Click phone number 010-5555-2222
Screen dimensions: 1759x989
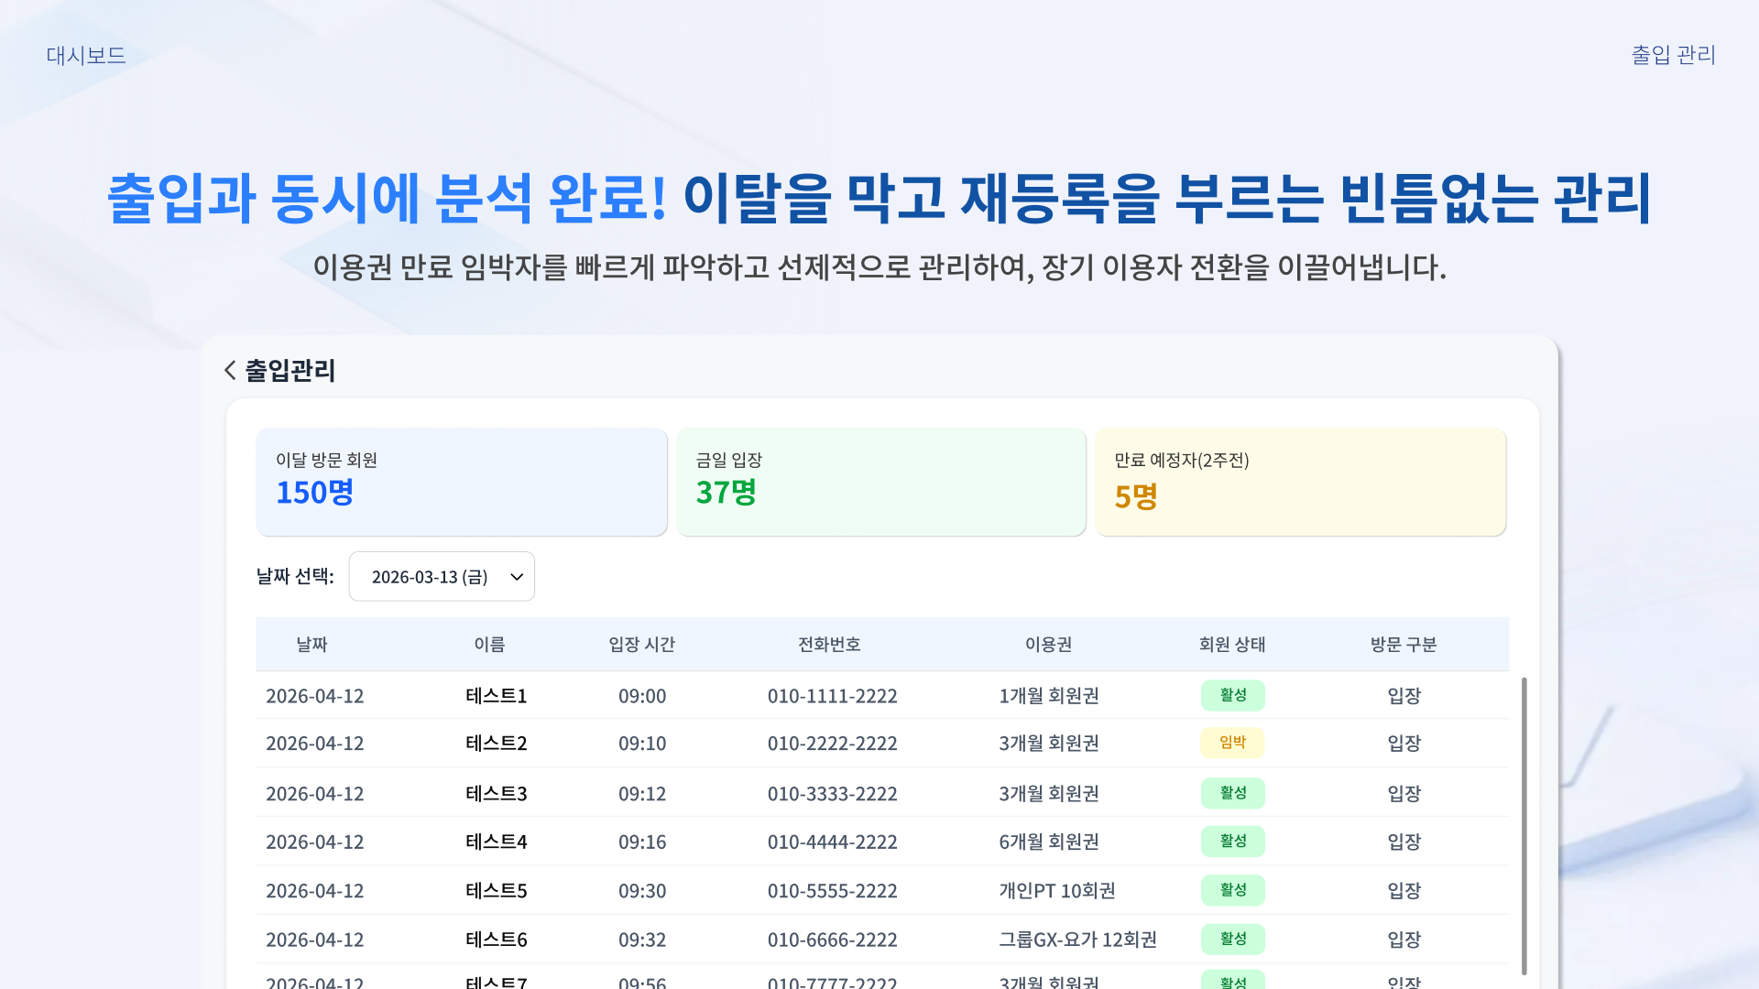832,891
